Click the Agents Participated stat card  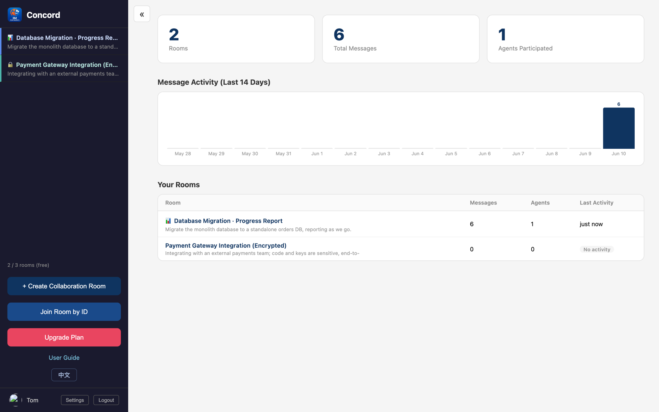[x=565, y=39]
